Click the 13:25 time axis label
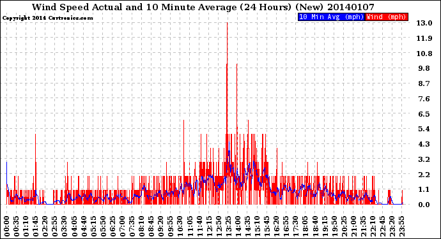The width and height of the screenshot is (441, 239). 228,226
